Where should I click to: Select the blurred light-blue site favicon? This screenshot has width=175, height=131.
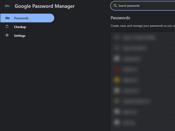click(x=117, y=122)
